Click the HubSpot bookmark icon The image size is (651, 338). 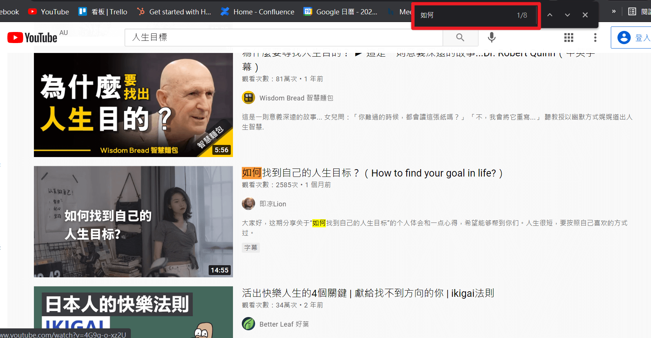(140, 11)
